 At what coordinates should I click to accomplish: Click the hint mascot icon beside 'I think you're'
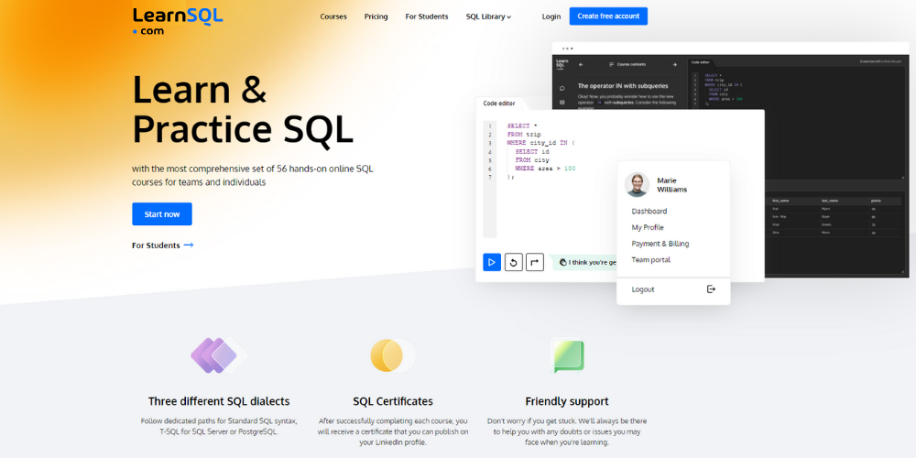click(x=563, y=262)
